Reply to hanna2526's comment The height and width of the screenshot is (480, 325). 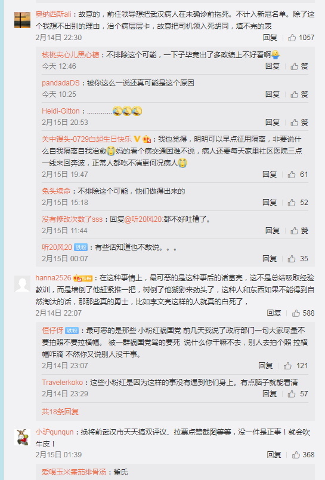tap(274, 313)
